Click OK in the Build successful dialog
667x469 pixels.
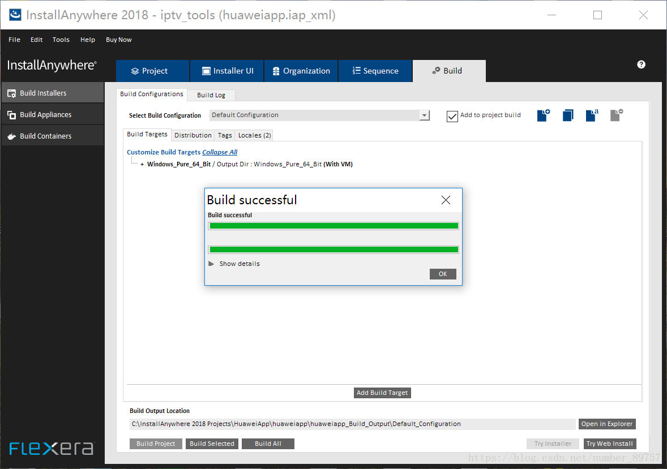click(x=443, y=274)
